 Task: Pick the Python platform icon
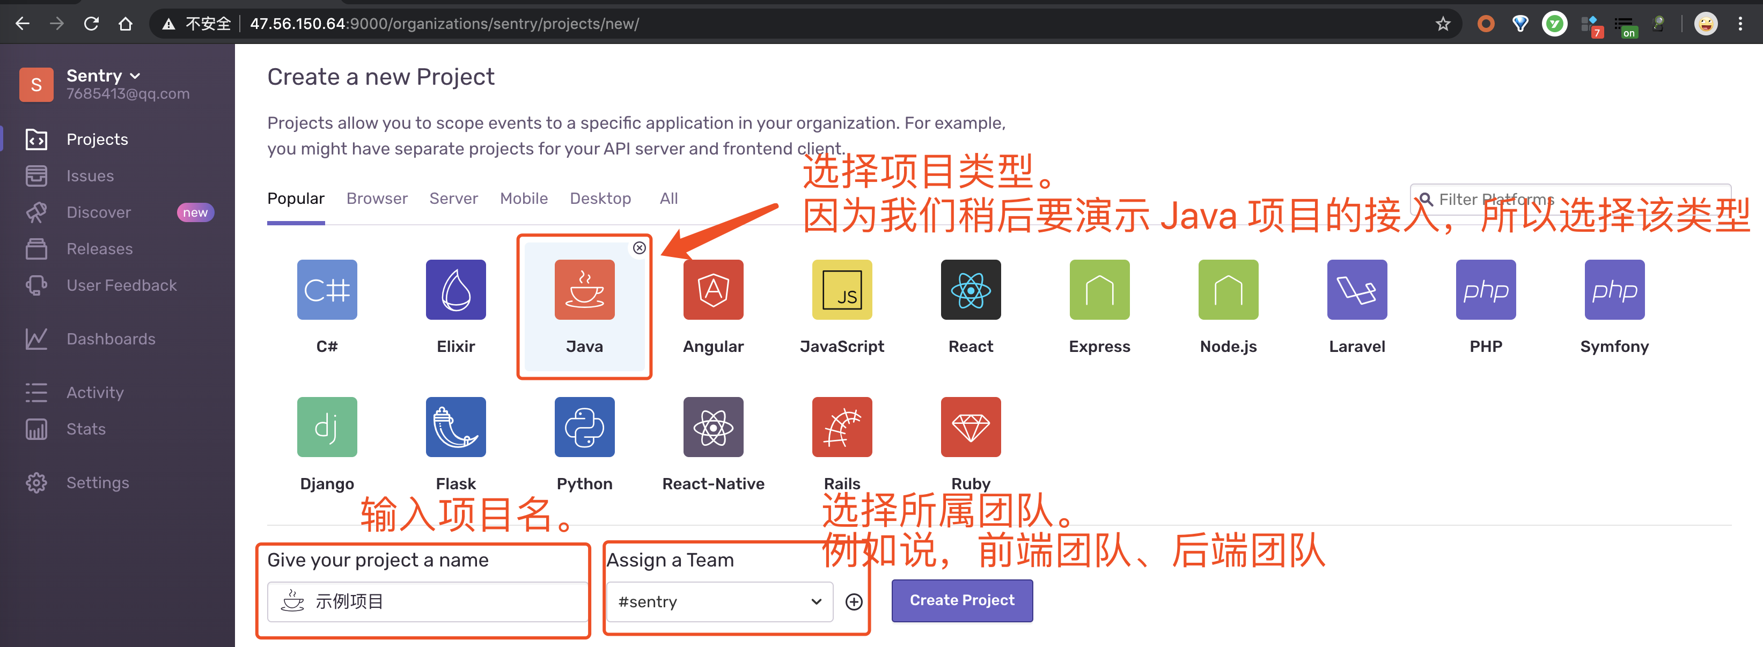coord(584,427)
